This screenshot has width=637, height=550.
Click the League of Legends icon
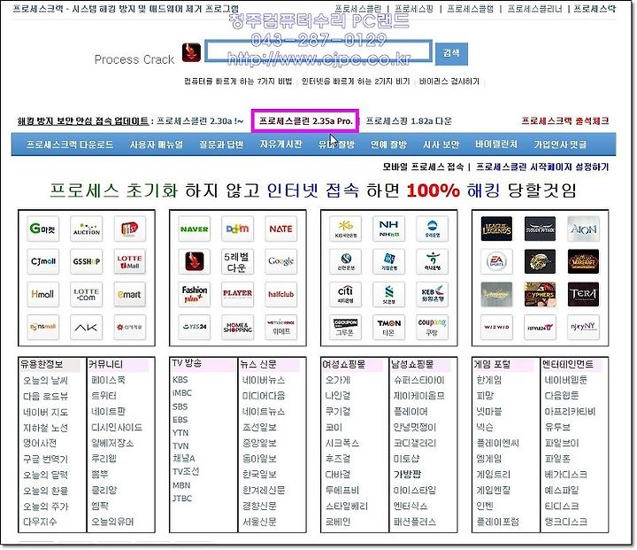click(496, 229)
